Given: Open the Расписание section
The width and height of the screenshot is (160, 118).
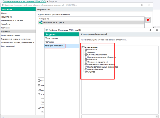Looking at the screenshot, I should 6,28.
